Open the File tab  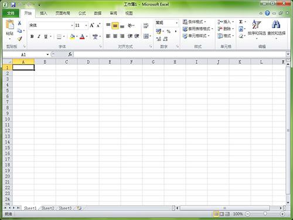pyautogui.click(x=11, y=13)
